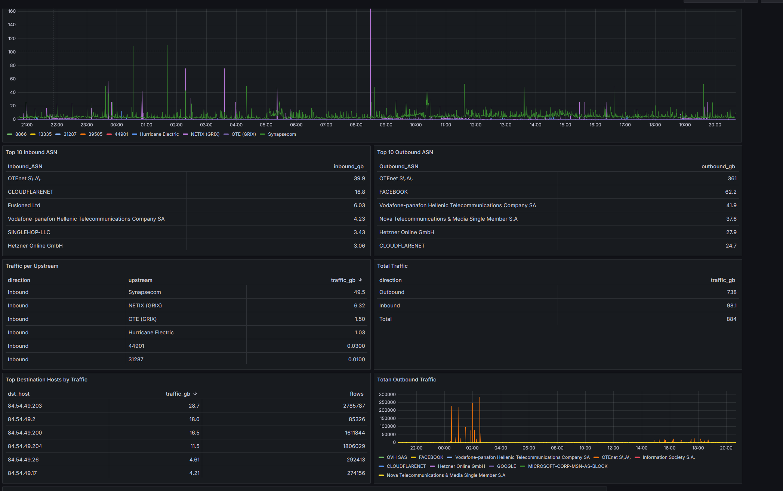783x491 pixels.
Task: Click the sort arrow beside upstream traffic_gb header
Action: pos(360,280)
